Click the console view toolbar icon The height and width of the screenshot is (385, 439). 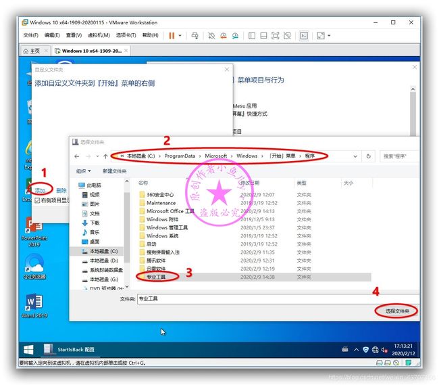coord(304,36)
